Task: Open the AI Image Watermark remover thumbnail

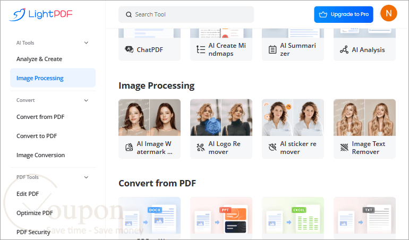Action: coord(149,117)
